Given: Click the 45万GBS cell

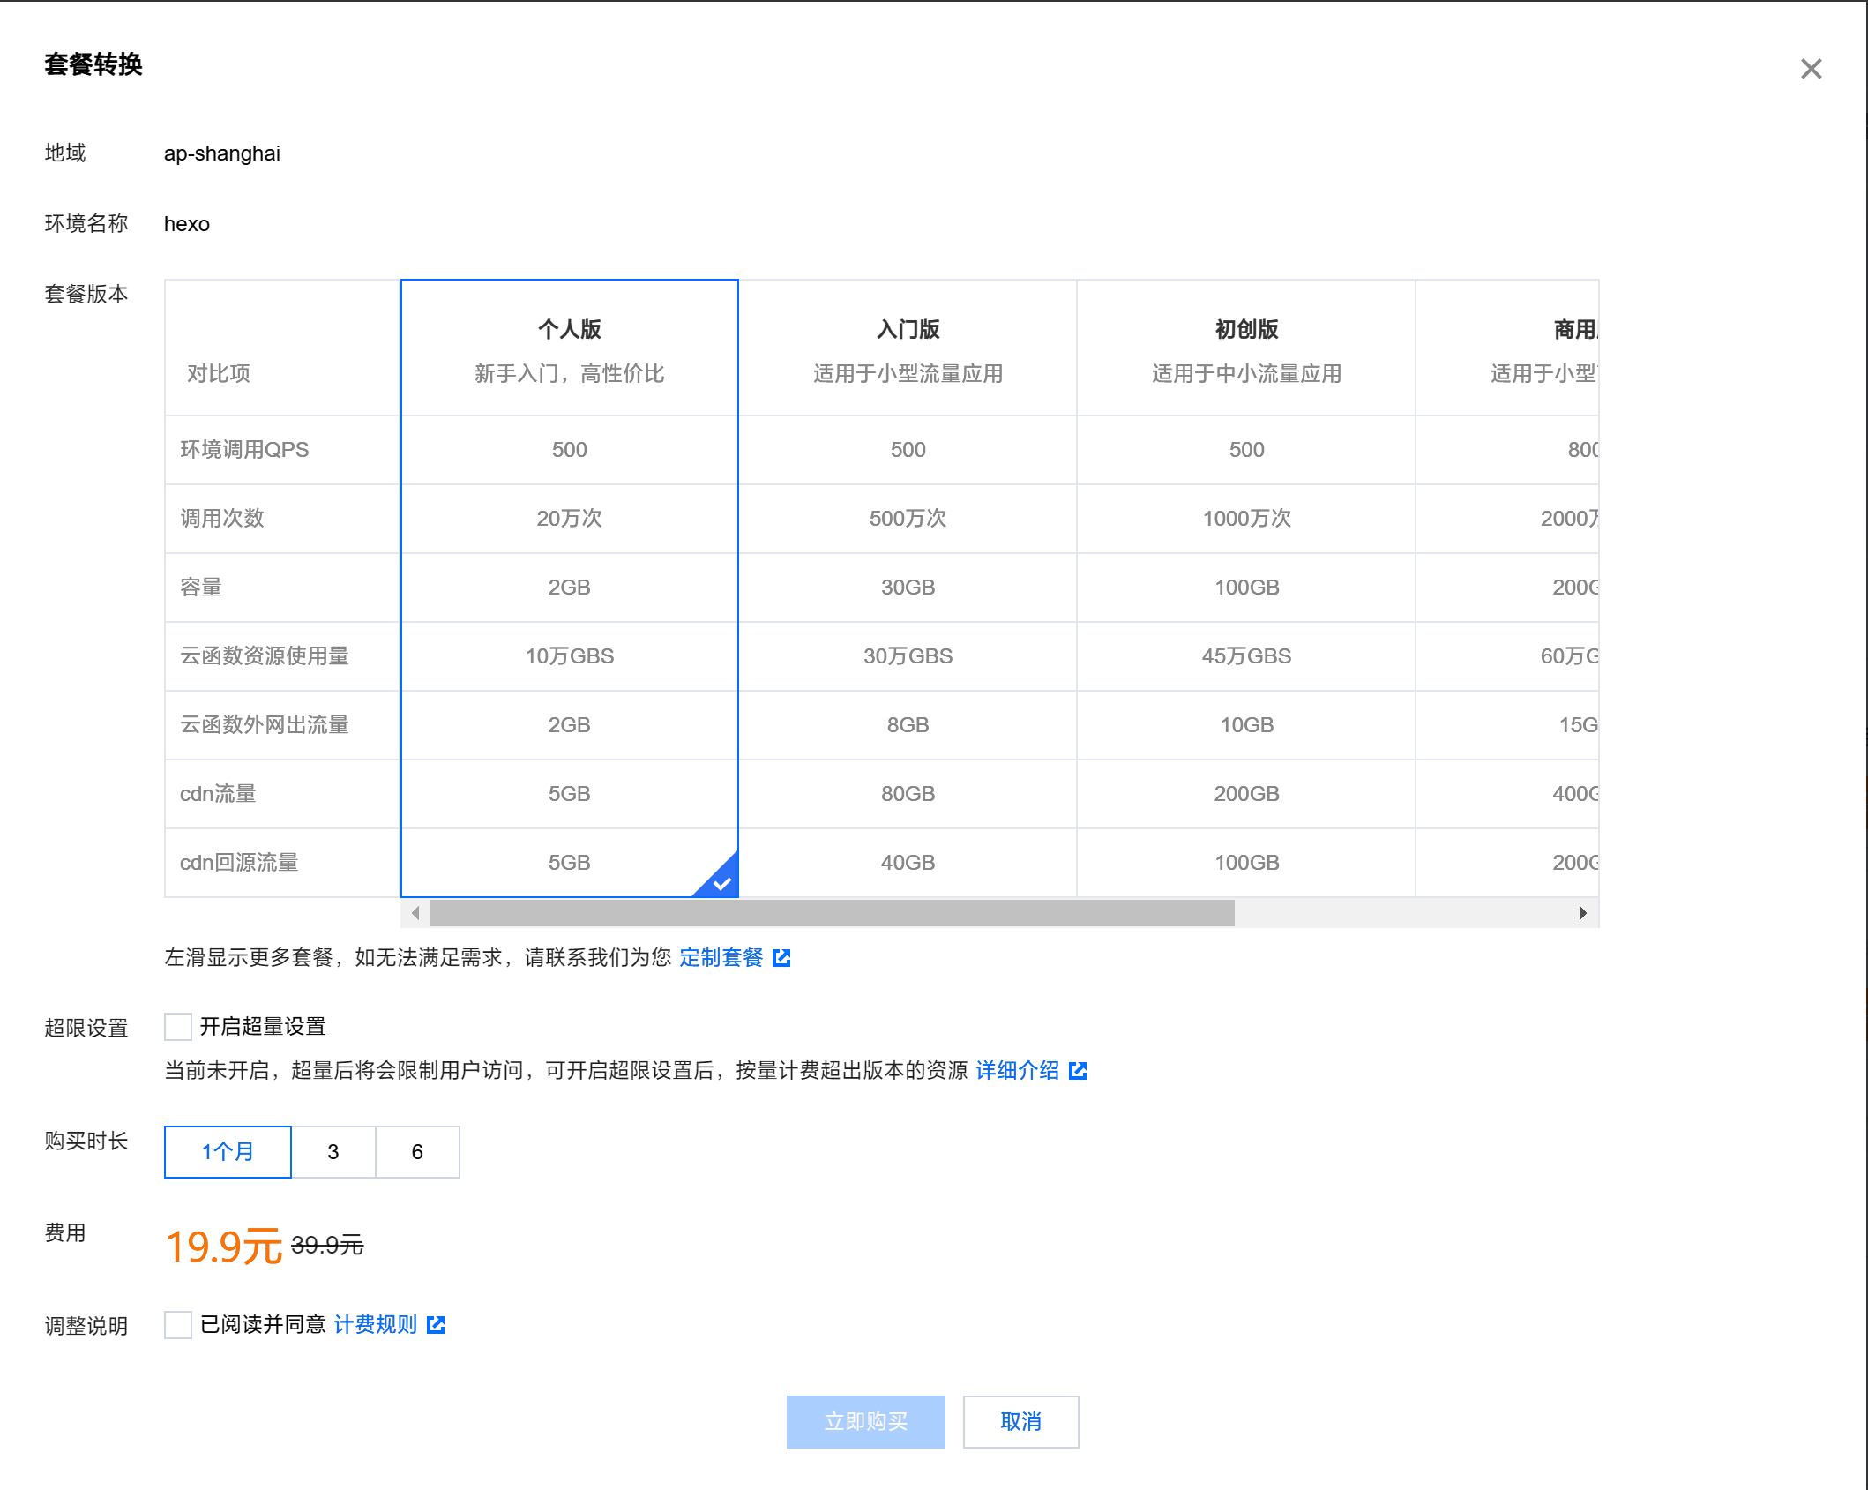Looking at the screenshot, I should 1246,656.
